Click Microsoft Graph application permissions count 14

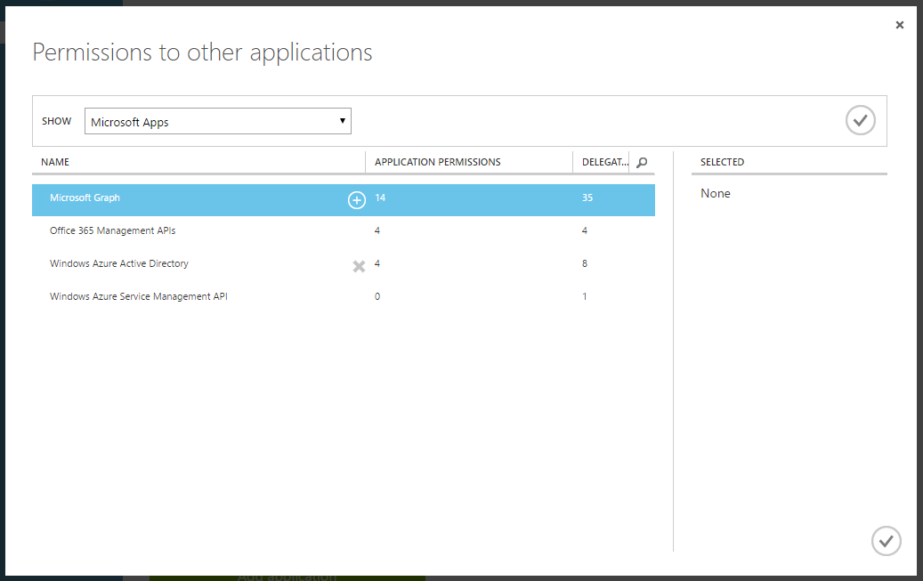[380, 198]
